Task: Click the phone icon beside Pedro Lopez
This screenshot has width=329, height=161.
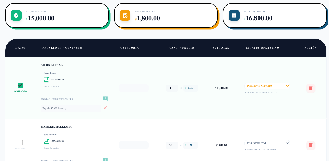Action: pyautogui.click(x=46, y=80)
